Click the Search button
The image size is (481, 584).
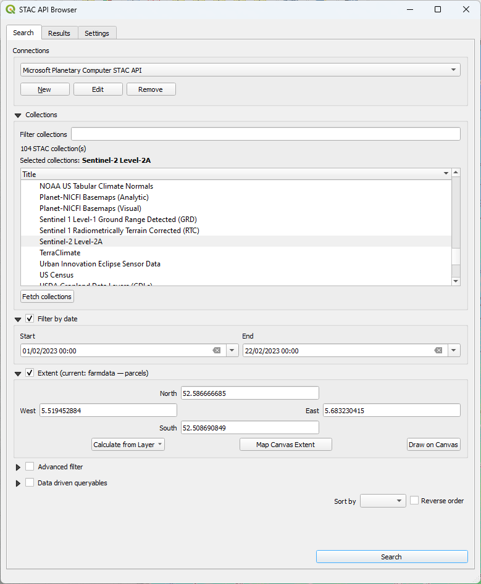coord(391,557)
